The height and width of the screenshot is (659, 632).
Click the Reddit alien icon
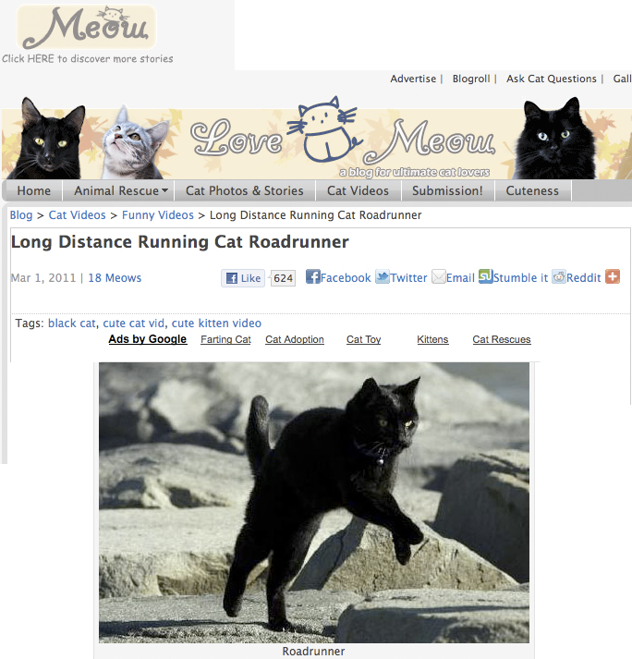[559, 277]
